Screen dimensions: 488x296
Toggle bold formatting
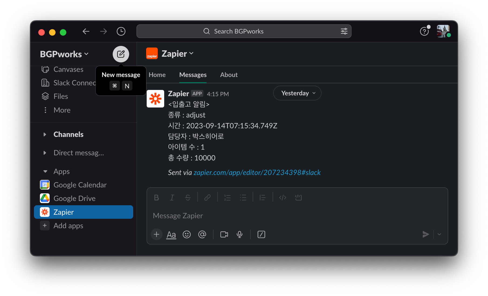(156, 198)
